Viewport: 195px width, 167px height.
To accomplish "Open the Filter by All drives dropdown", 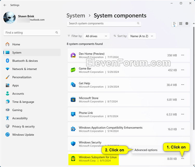I will point(96,36).
